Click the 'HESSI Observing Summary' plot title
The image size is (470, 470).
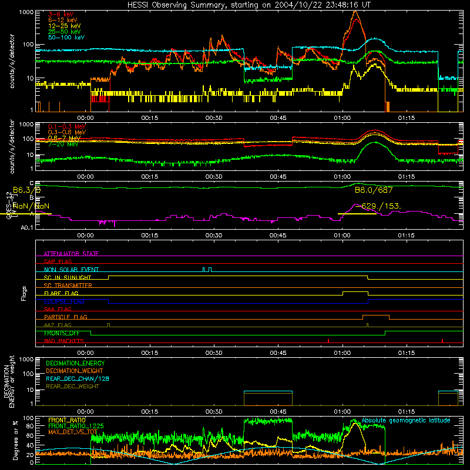click(x=249, y=5)
